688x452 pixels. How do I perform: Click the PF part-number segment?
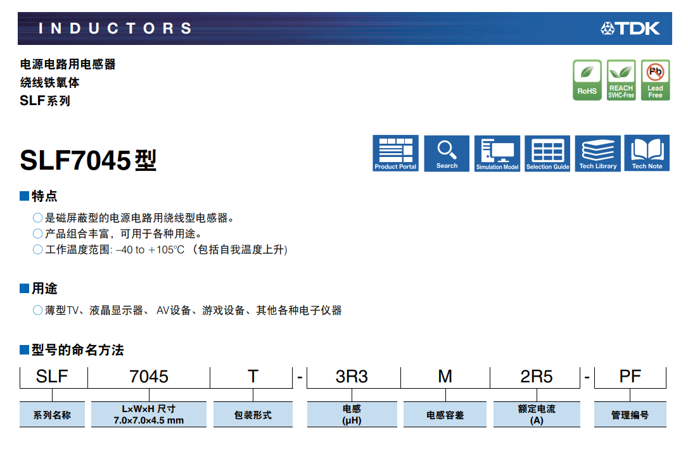[630, 377]
